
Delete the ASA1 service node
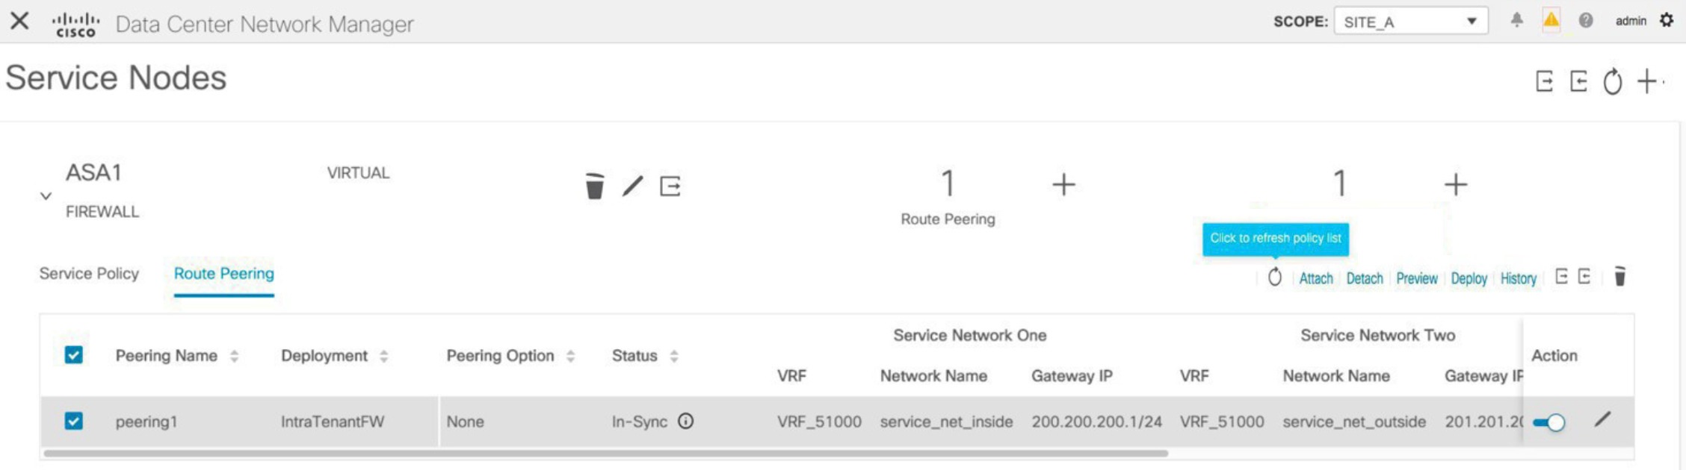click(594, 186)
